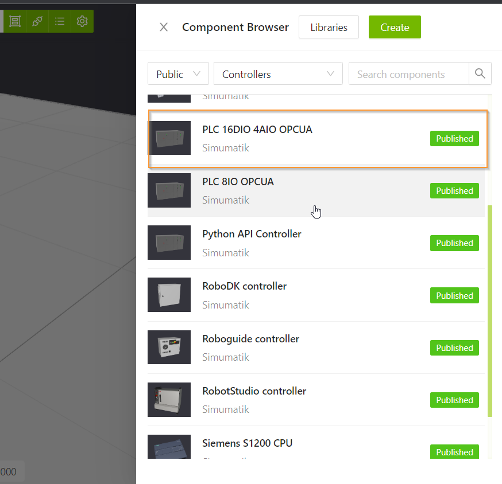
Task: Open the layout frame tool in toolbar
Action: tap(15, 21)
